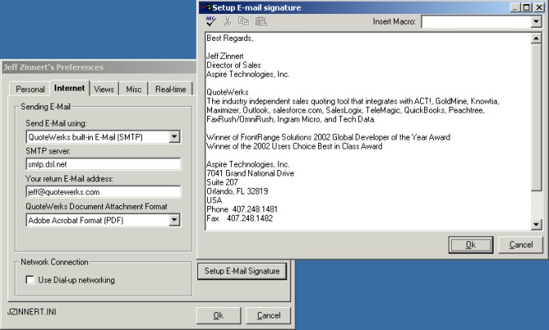Open the Document Attachment Format dropdown
The image size is (549, 330).
pos(175,220)
